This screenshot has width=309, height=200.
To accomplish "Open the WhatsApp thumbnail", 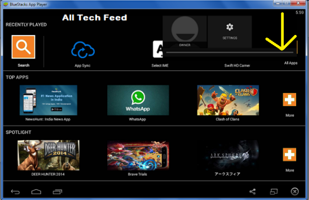I will point(138,100).
